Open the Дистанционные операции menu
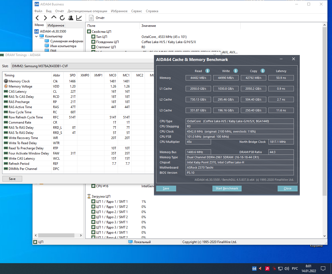This screenshot has height=274, width=332. pyautogui.click(x=87, y=11)
